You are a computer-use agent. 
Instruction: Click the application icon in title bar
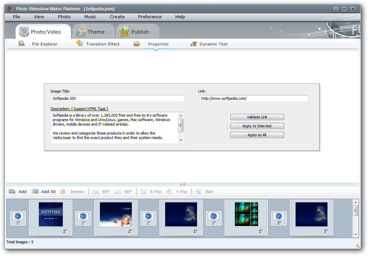(x=10, y=9)
